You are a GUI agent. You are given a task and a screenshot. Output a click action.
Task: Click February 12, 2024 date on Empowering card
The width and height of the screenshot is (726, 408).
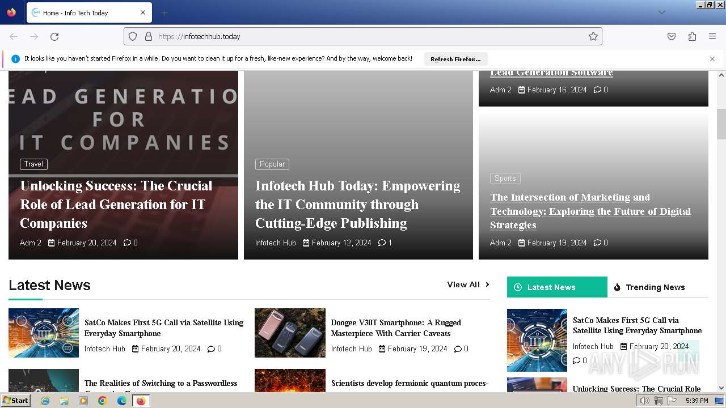(x=341, y=243)
